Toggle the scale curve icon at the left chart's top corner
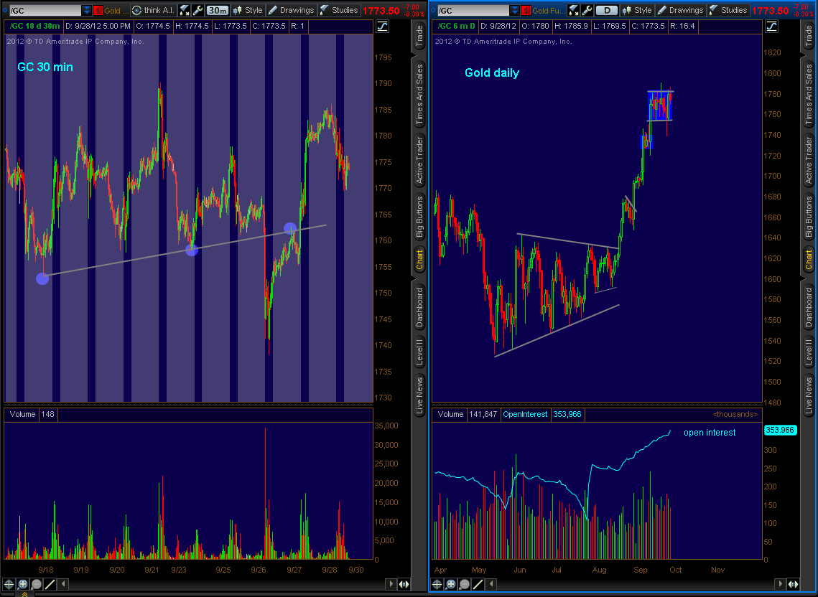818x597 pixels. pyautogui.click(x=382, y=26)
